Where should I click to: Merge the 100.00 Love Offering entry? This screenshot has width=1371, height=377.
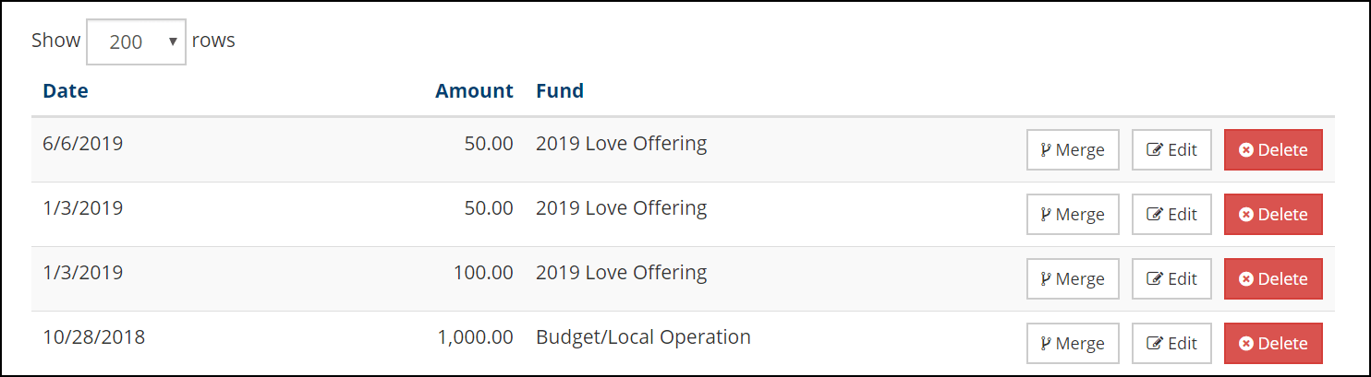click(1073, 279)
